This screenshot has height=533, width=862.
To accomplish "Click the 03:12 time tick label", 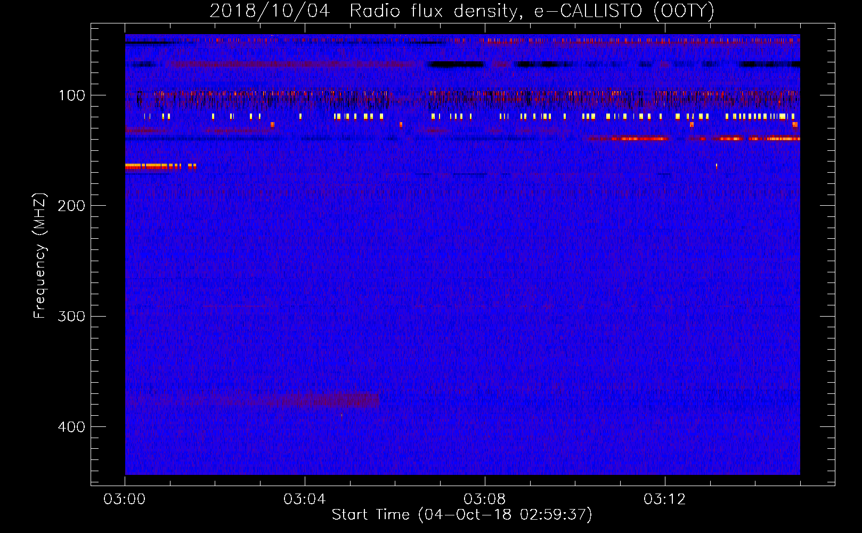I will coord(665,499).
